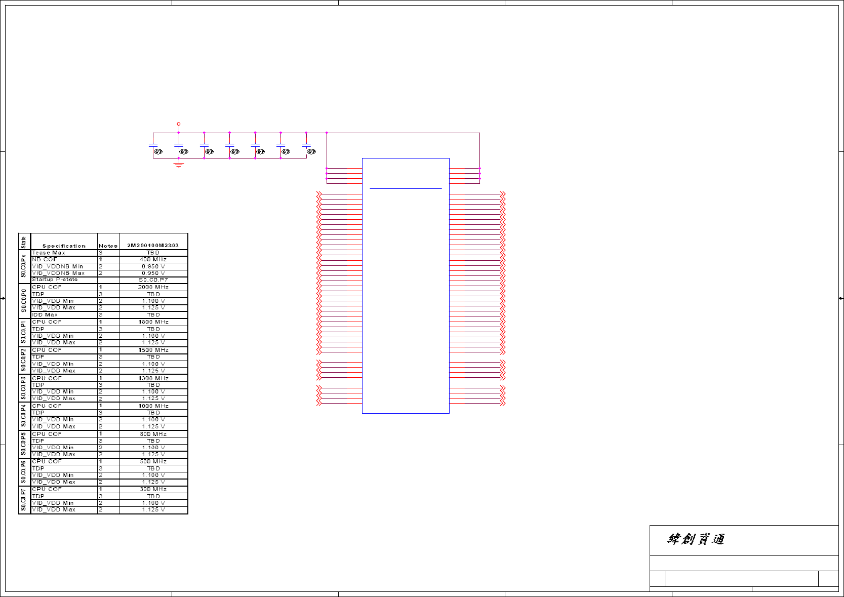Viewport: 844px width, 597px height.
Task: Select the rightmost capacitor symbol
Action: point(306,145)
